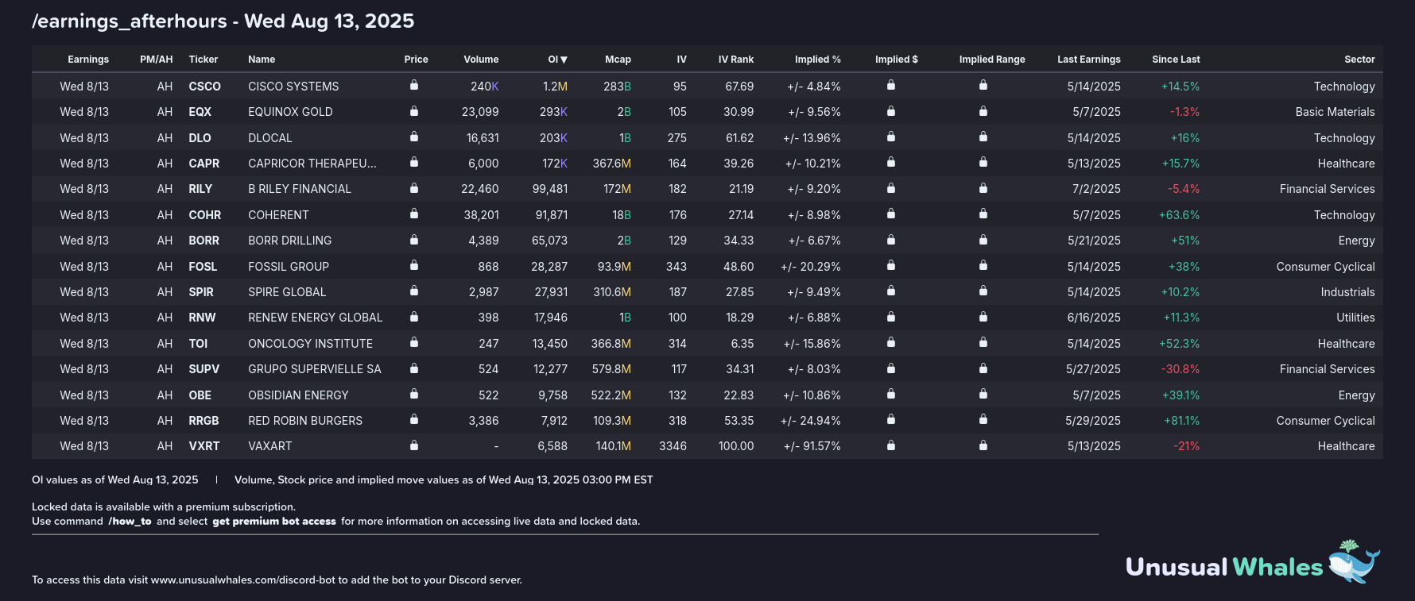Image resolution: width=1415 pixels, height=601 pixels.
Task: Click the +63.6% since last value
Action: pyautogui.click(x=1180, y=215)
